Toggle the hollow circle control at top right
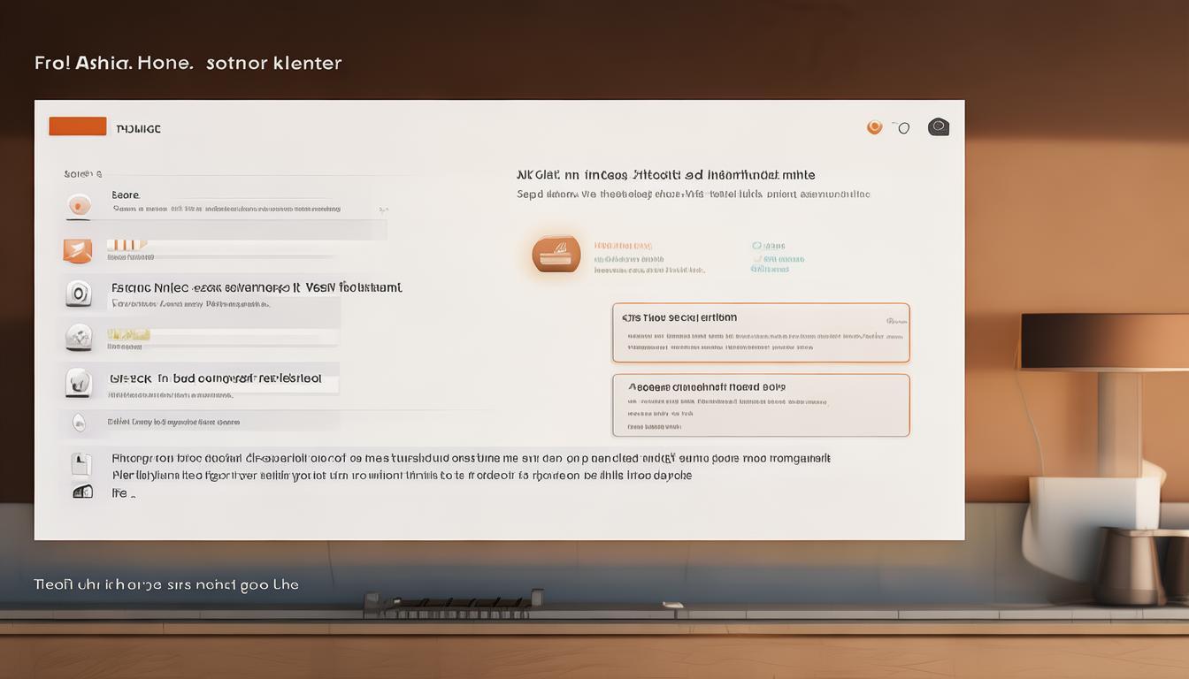Viewport: 1189px width, 679px height. click(x=903, y=128)
